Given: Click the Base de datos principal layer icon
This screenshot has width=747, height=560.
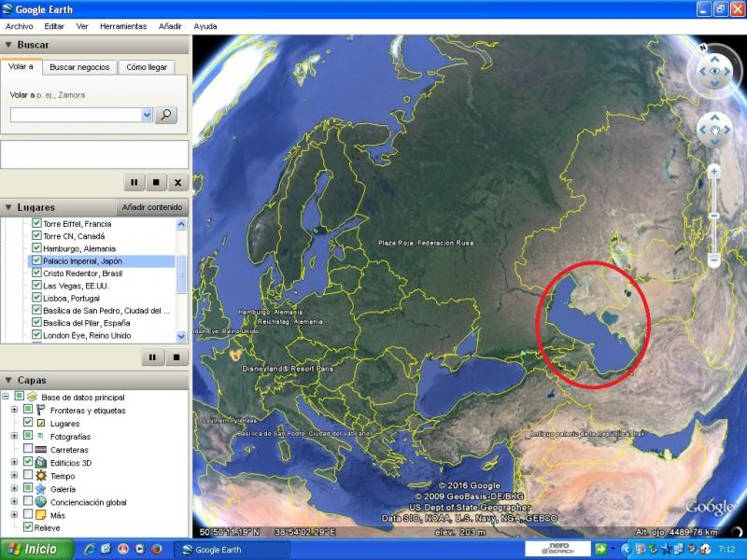Looking at the screenshot, I should [32, 397].
